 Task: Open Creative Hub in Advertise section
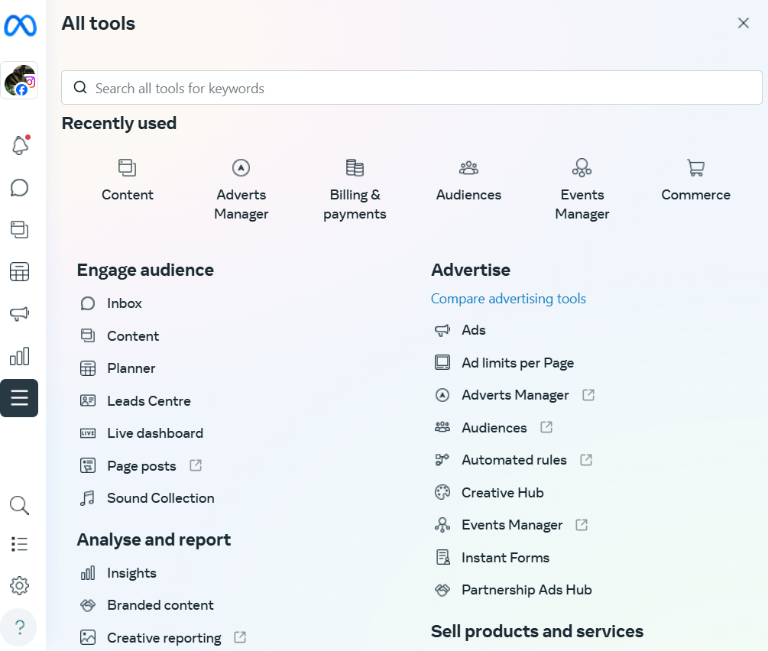[502, 493]
